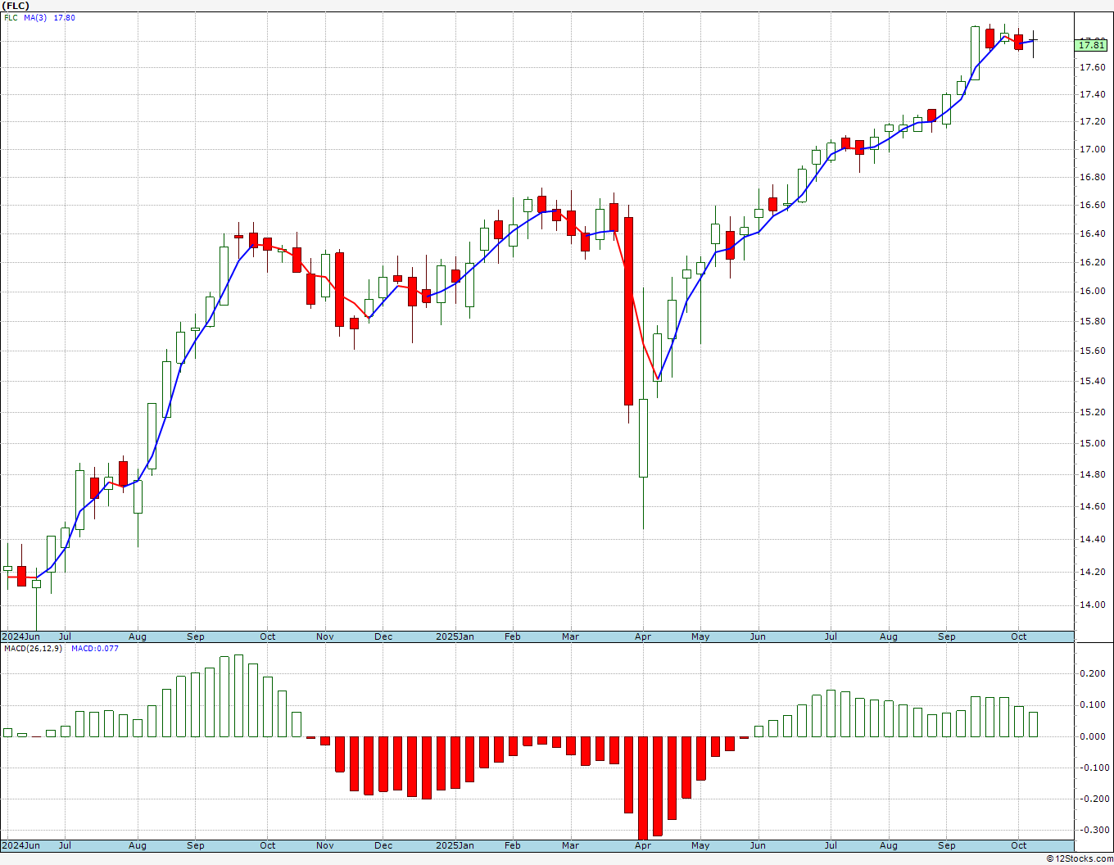The width and height of the screenshot is (1114, 865).
Task: Click the 15.20 price axis label
Action: click(x=1092, y=412)
